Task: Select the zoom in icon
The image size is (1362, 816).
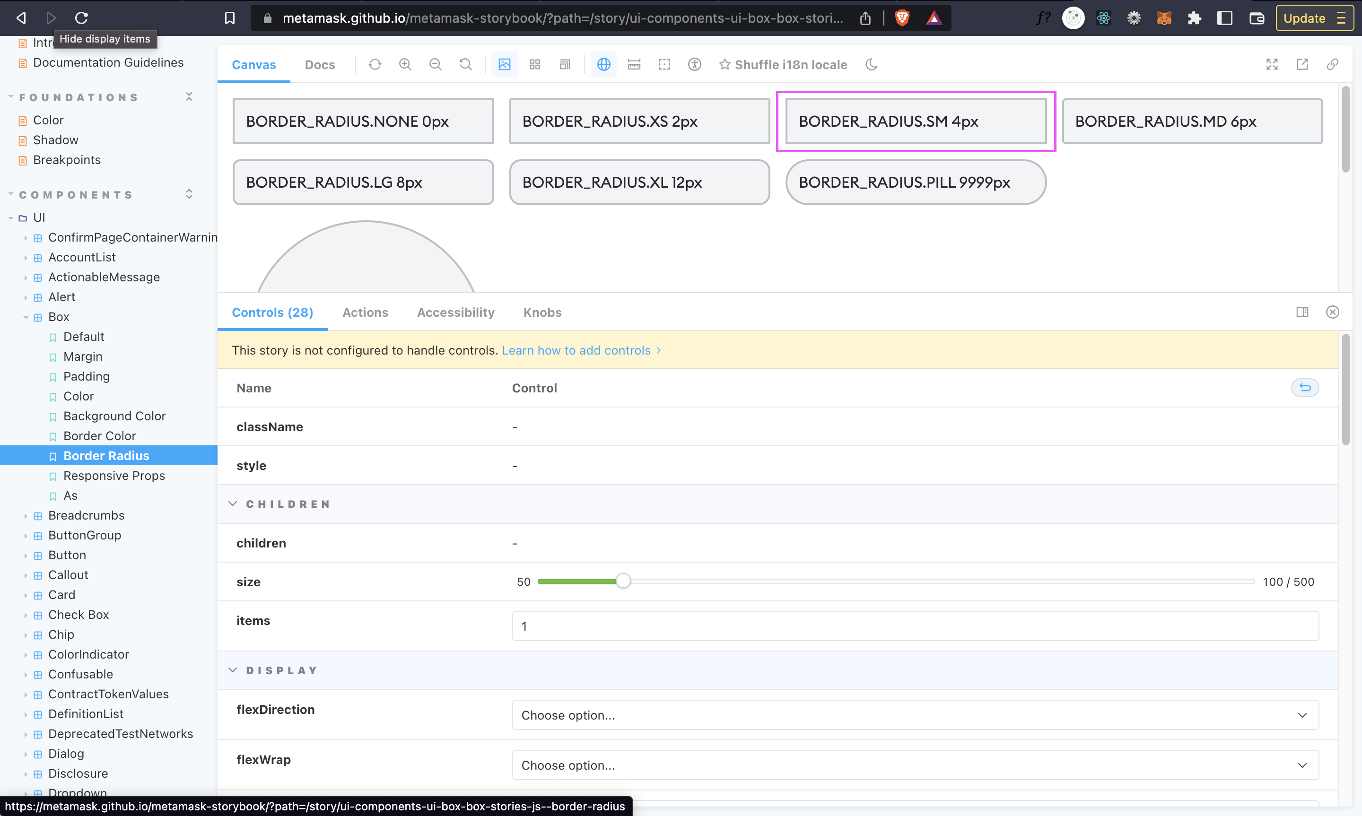Action: point(405,64)
